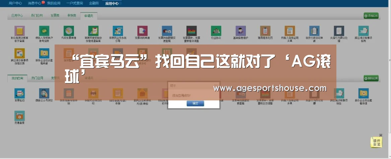Switch to 申报类 tab in upper panel
This screenshot has width=391, height=159.
(72, 15)
